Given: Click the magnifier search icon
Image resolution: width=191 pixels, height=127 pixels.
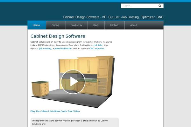Looking at the screenshot, I should pyautogui.click(x=160, y=6).
